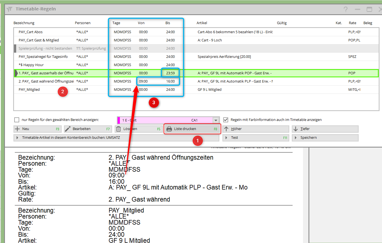Open the area dropdown arrow next to CA1
Viewport: 382px width, 243px height.
216,120
